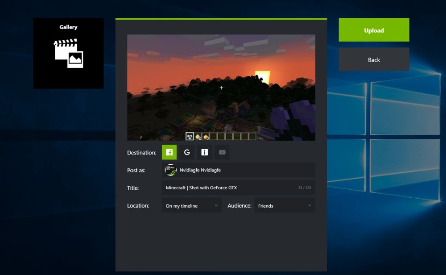
Task: Click the crosshair at the screenshot center
Action: click(x=221, y=87)
